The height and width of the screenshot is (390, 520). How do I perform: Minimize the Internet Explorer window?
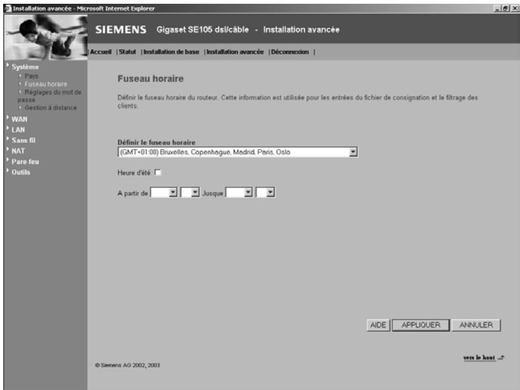point(497,9)
